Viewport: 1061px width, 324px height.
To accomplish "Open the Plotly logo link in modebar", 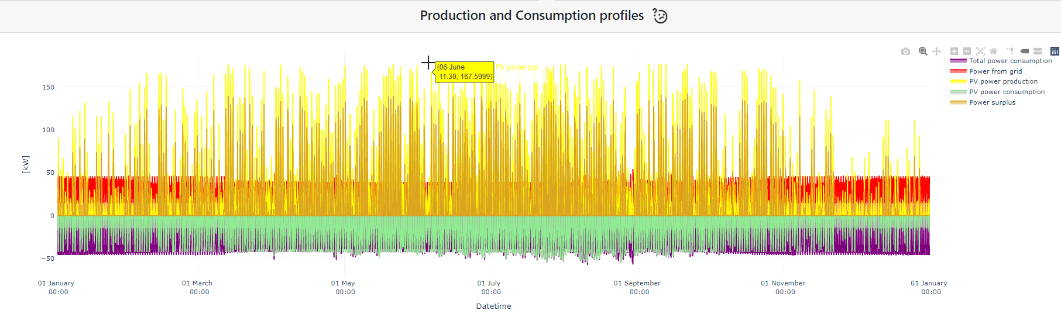I will (1055, 51).
